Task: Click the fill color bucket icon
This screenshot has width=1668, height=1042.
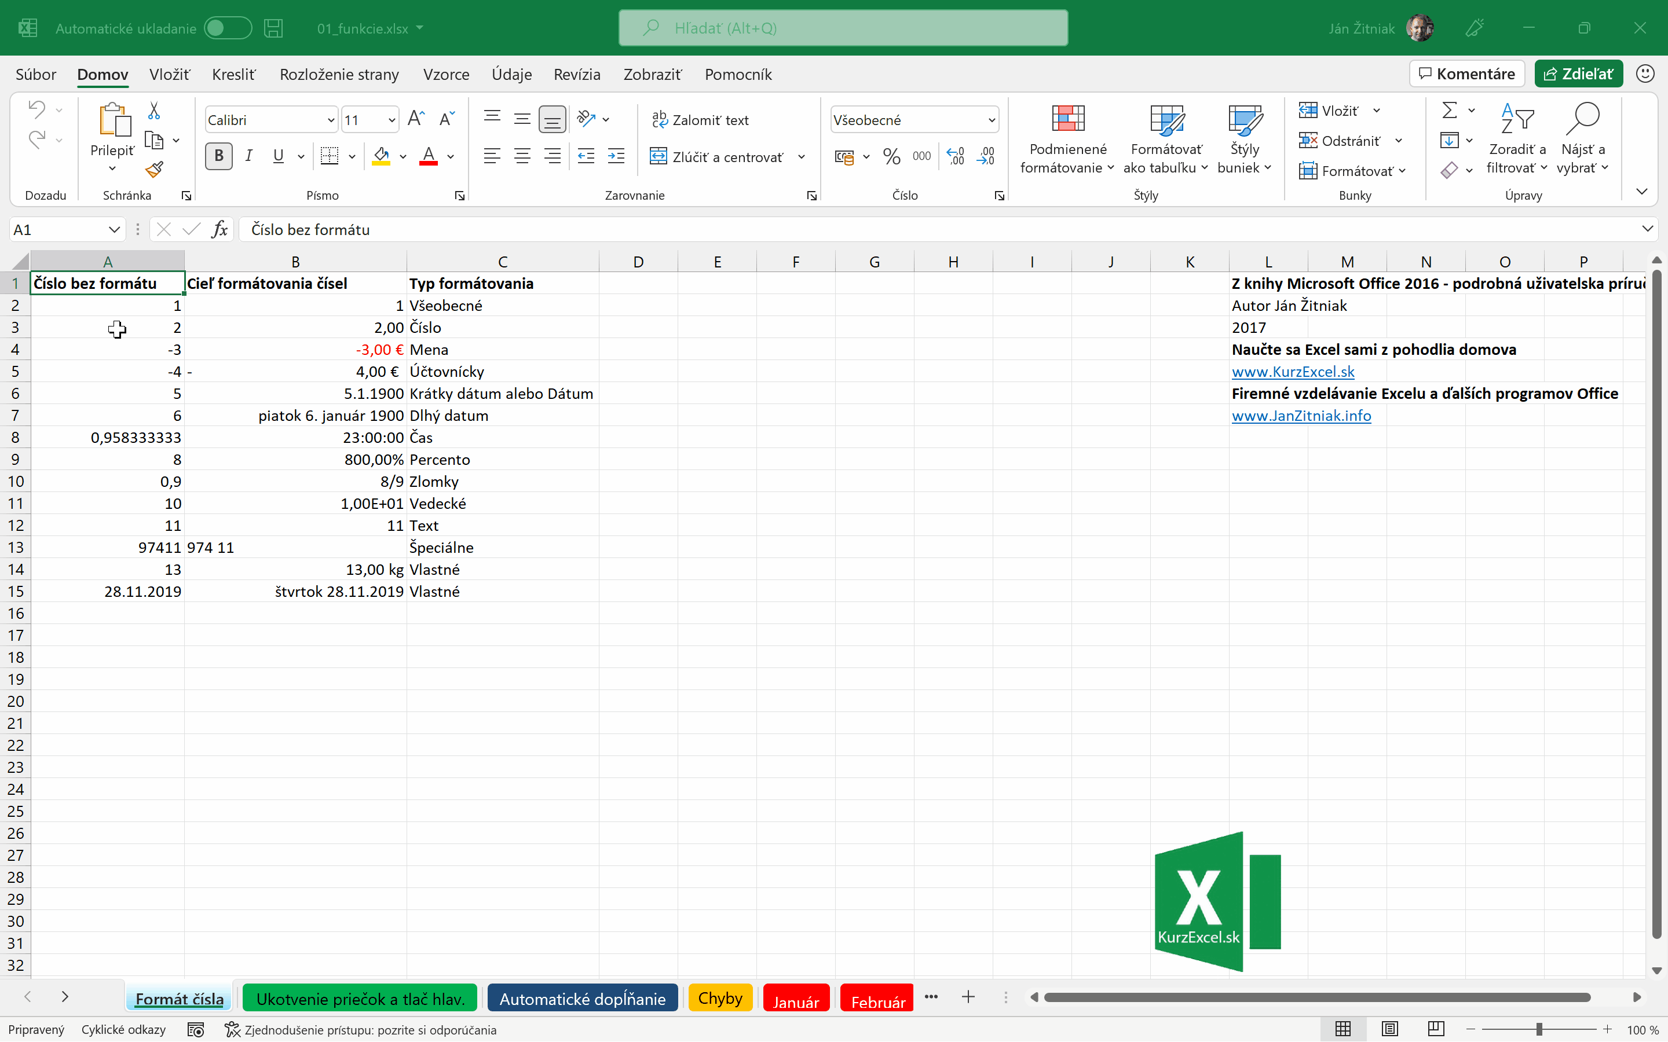Action: click(x=381, y=156)
